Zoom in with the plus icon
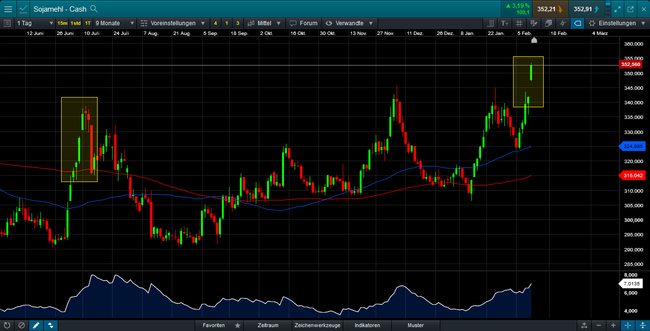 [x=613, y=325]
